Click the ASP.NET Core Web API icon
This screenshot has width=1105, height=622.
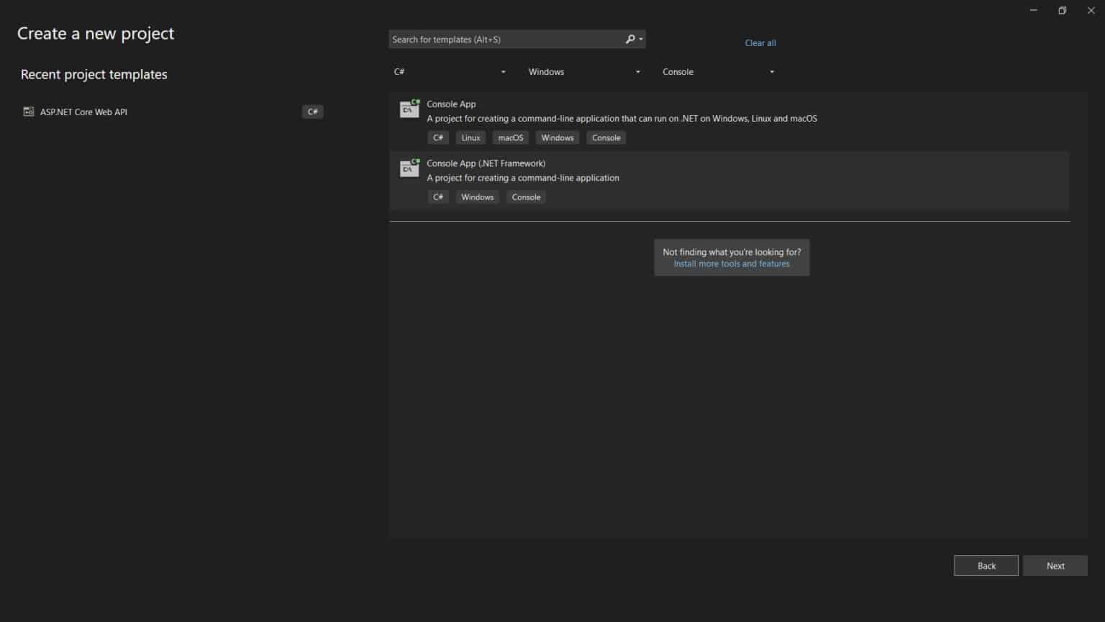[29, 112]
